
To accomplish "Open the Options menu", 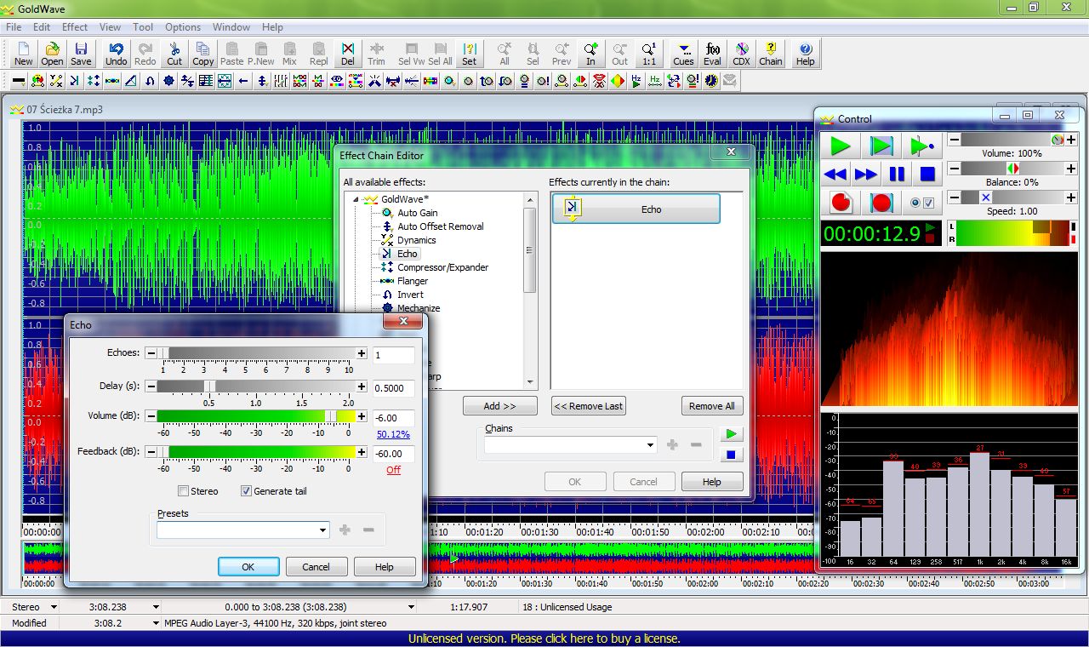I will click(x=183, y=27).
